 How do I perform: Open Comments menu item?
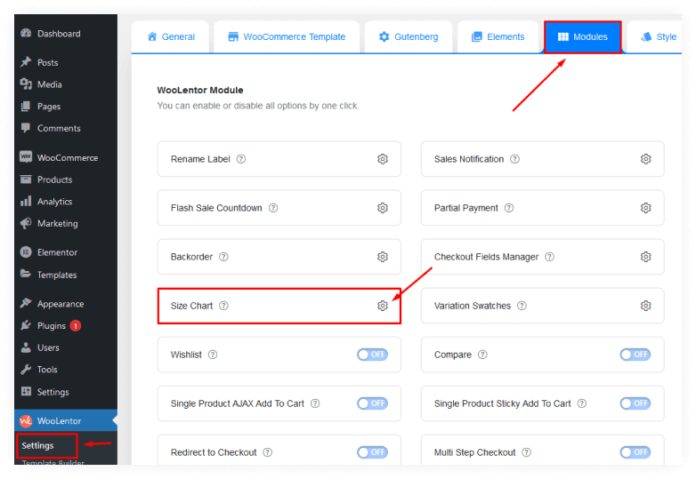[x=66, y=129]
